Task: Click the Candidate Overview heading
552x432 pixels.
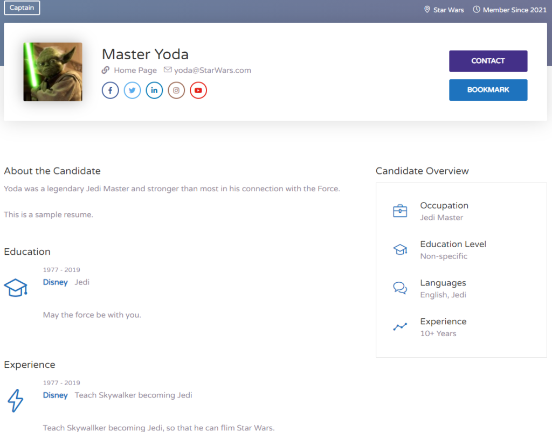Action: pyautogui.click(x=422, y=171)
